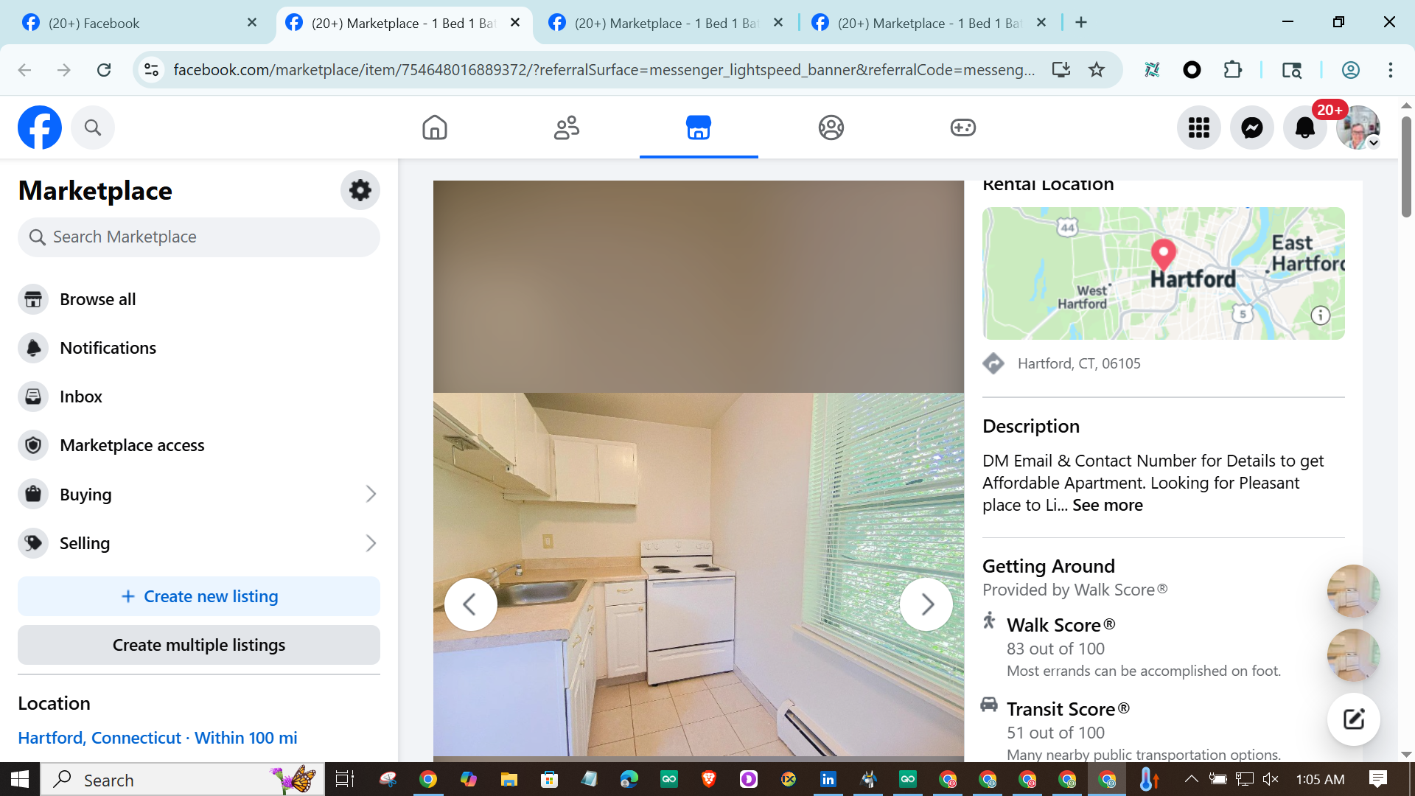Open the Messenger icon
Viewport: 1415px width, 796px height.
[1251, 128]
